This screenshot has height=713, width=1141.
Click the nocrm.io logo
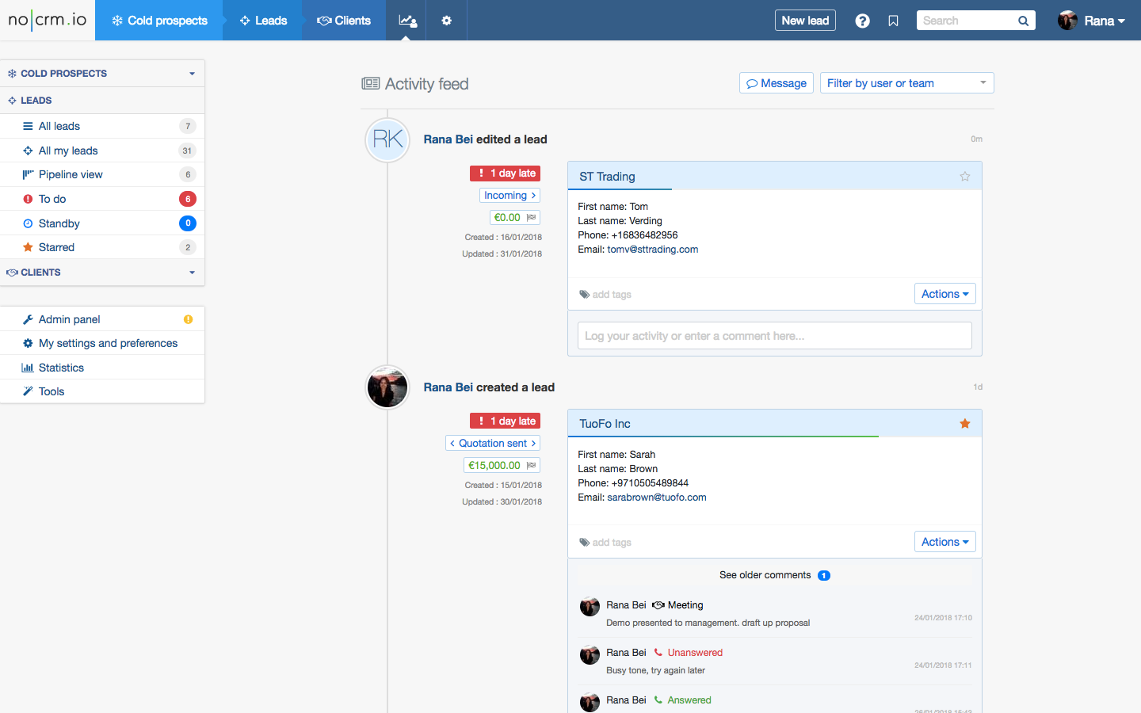click(48, 20)
